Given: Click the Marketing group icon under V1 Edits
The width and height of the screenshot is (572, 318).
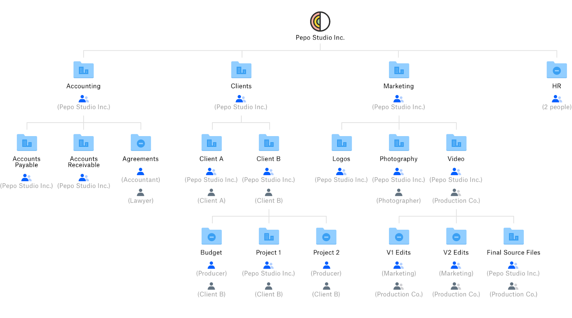Looking at the screenshot, I should click(x=399, y=265).
